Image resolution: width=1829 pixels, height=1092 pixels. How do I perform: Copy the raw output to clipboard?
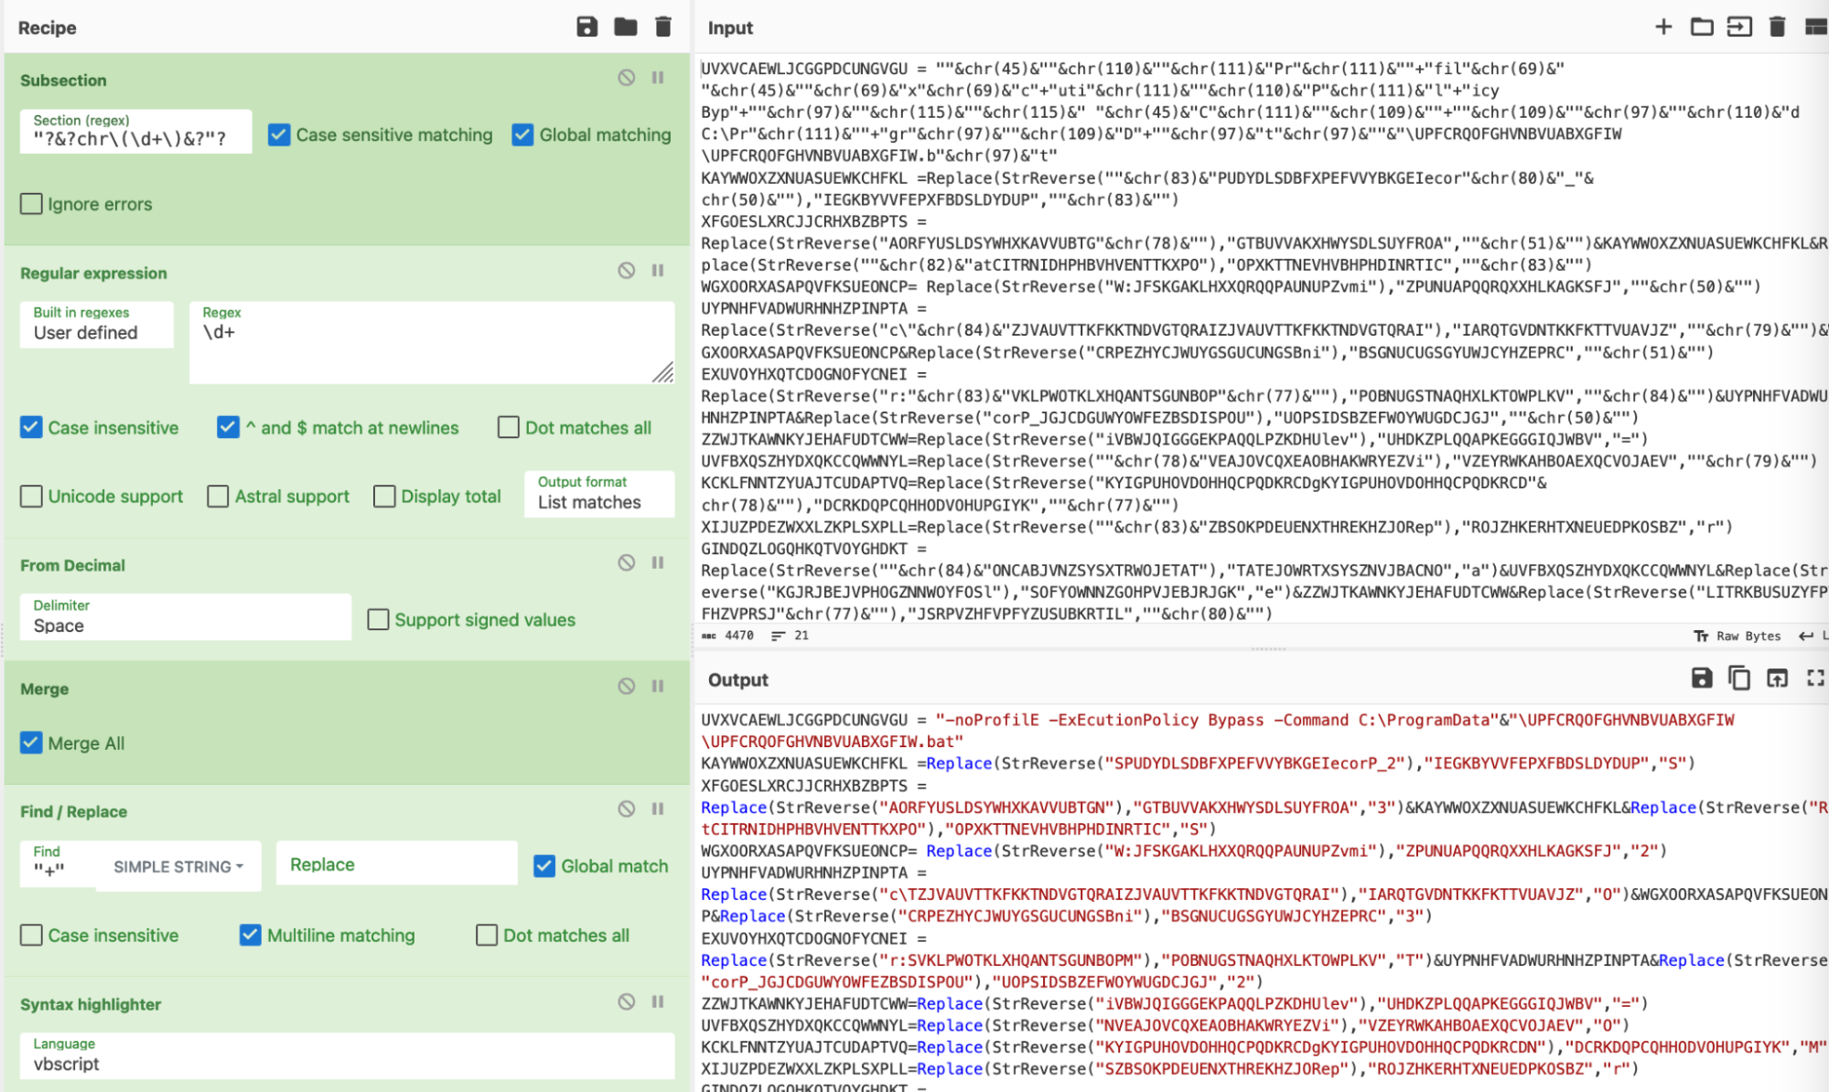pos(1738,678)
